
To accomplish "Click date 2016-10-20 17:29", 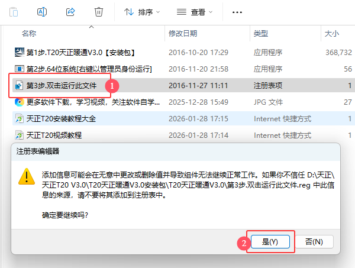I will pos(198,53).
